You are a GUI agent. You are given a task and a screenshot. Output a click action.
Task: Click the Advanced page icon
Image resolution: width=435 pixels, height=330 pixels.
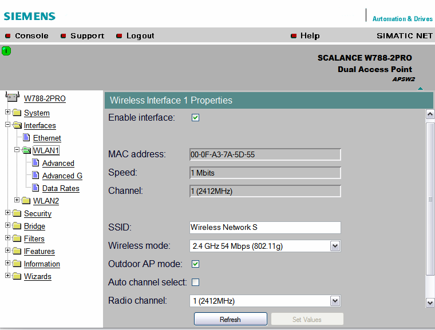(35, 162)
